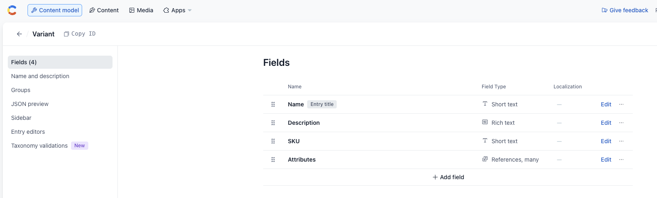Open the more options menu for Attributes
Screen dimensions: 657x198
[621, 160]
